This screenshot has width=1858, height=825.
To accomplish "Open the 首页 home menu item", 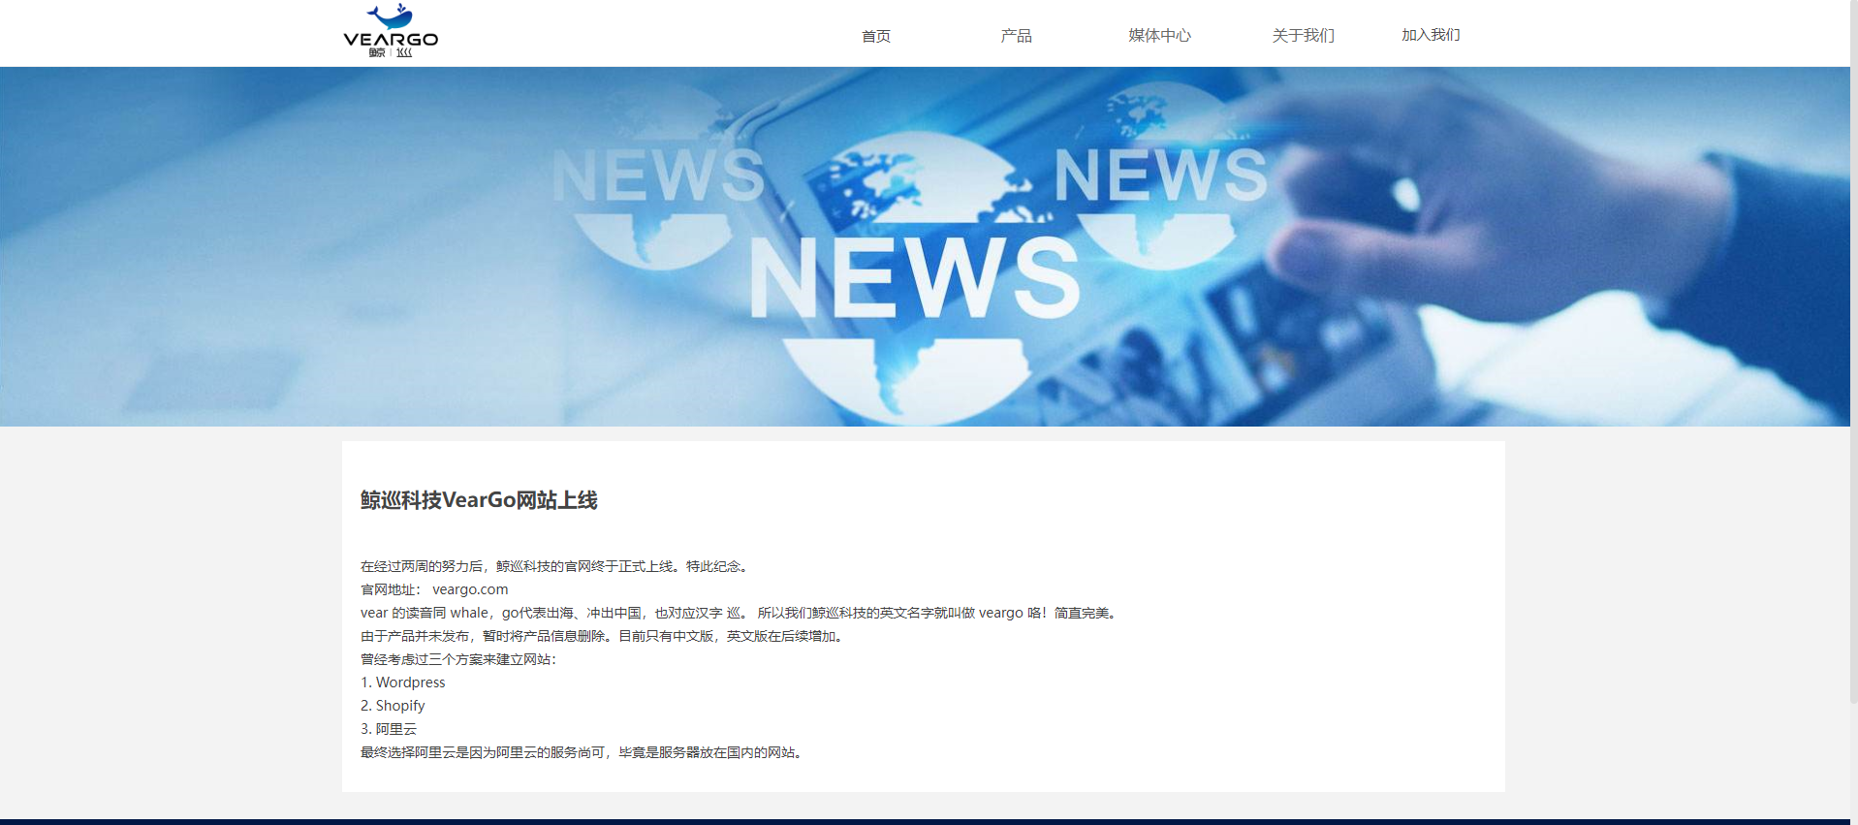I will click(875, 36).
